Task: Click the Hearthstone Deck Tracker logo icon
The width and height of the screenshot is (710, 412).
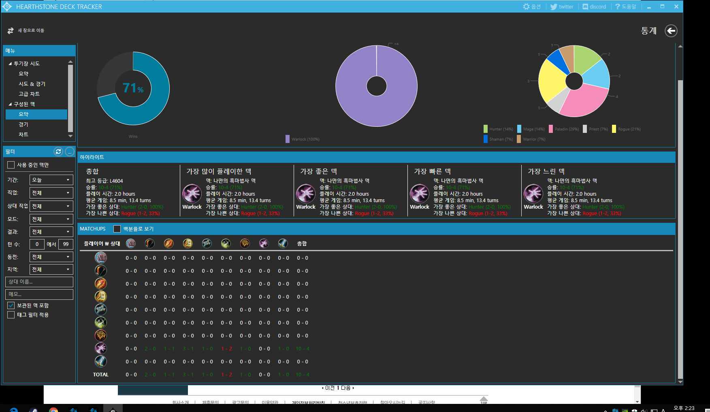Action: [x=7, y=6]
